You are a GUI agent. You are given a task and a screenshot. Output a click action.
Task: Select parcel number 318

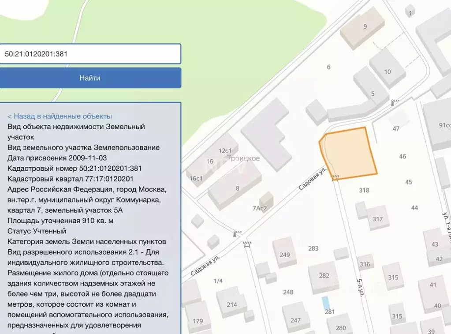point(364,190)
